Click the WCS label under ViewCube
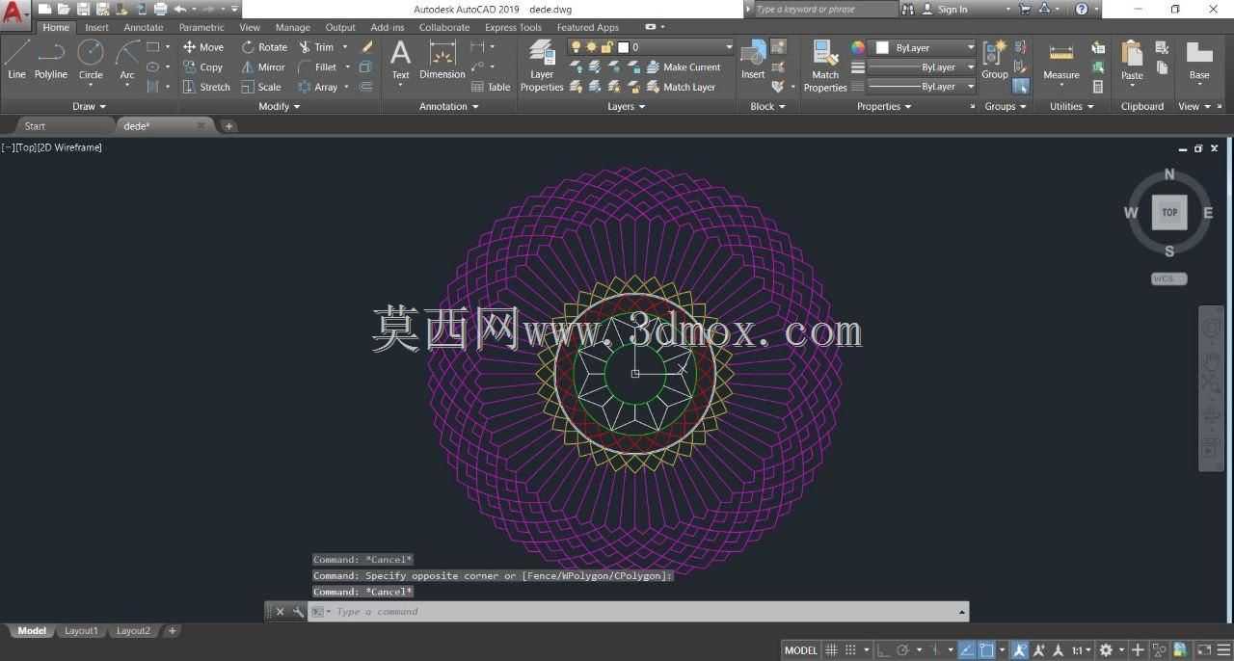Image resolution: width=1234 pixels, height=661 pixels. click(x=1168, y=278)
